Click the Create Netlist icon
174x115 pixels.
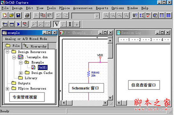click(155, 15)
